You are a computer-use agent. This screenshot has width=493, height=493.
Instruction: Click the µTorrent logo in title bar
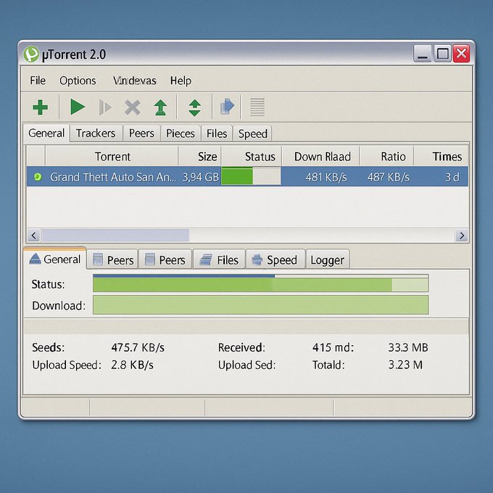(30, 54)
